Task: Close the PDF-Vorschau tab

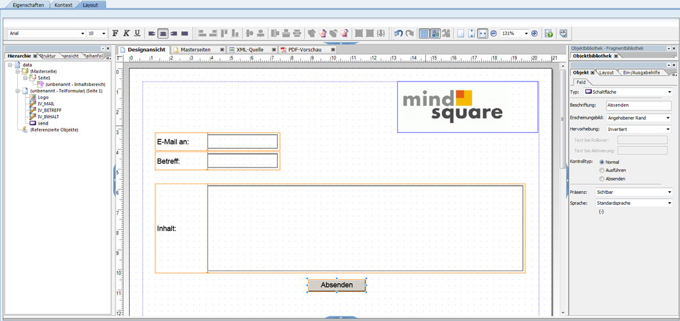Action: click(x=333, y=50)
